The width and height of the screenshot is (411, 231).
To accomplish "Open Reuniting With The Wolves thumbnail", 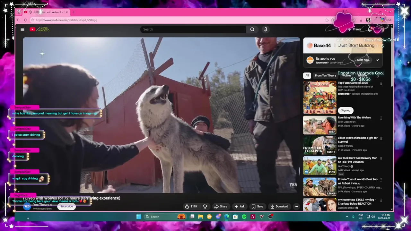I will [x=320, y=125].
